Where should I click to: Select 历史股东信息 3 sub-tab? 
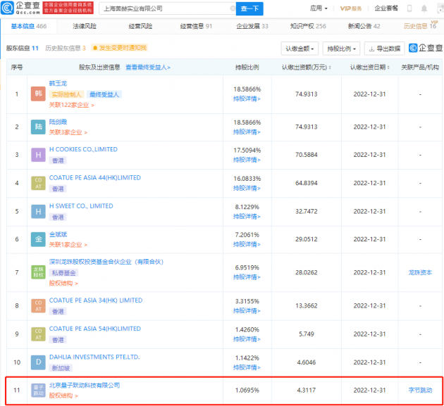click(66, 48)
